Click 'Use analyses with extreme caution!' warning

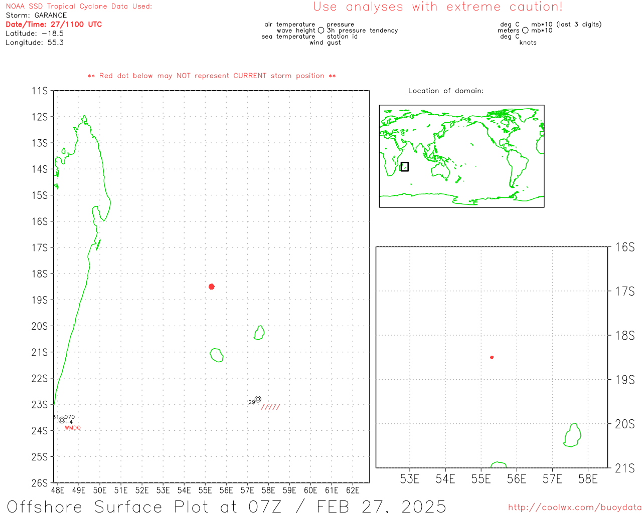(x=438, y=7)
